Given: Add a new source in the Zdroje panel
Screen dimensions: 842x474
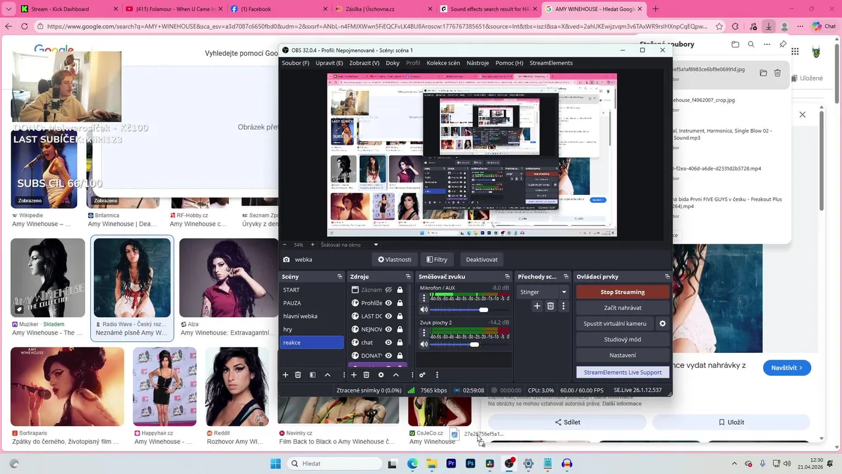Looking at the screenshot, I should point(354,375).
